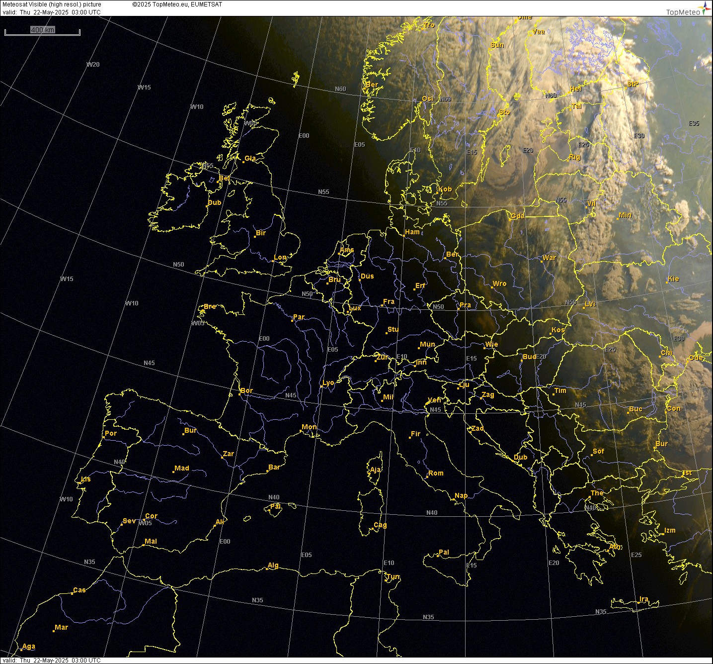
Task: Click the 'Ira' Iraklion city label
Action: coord(644,599)
